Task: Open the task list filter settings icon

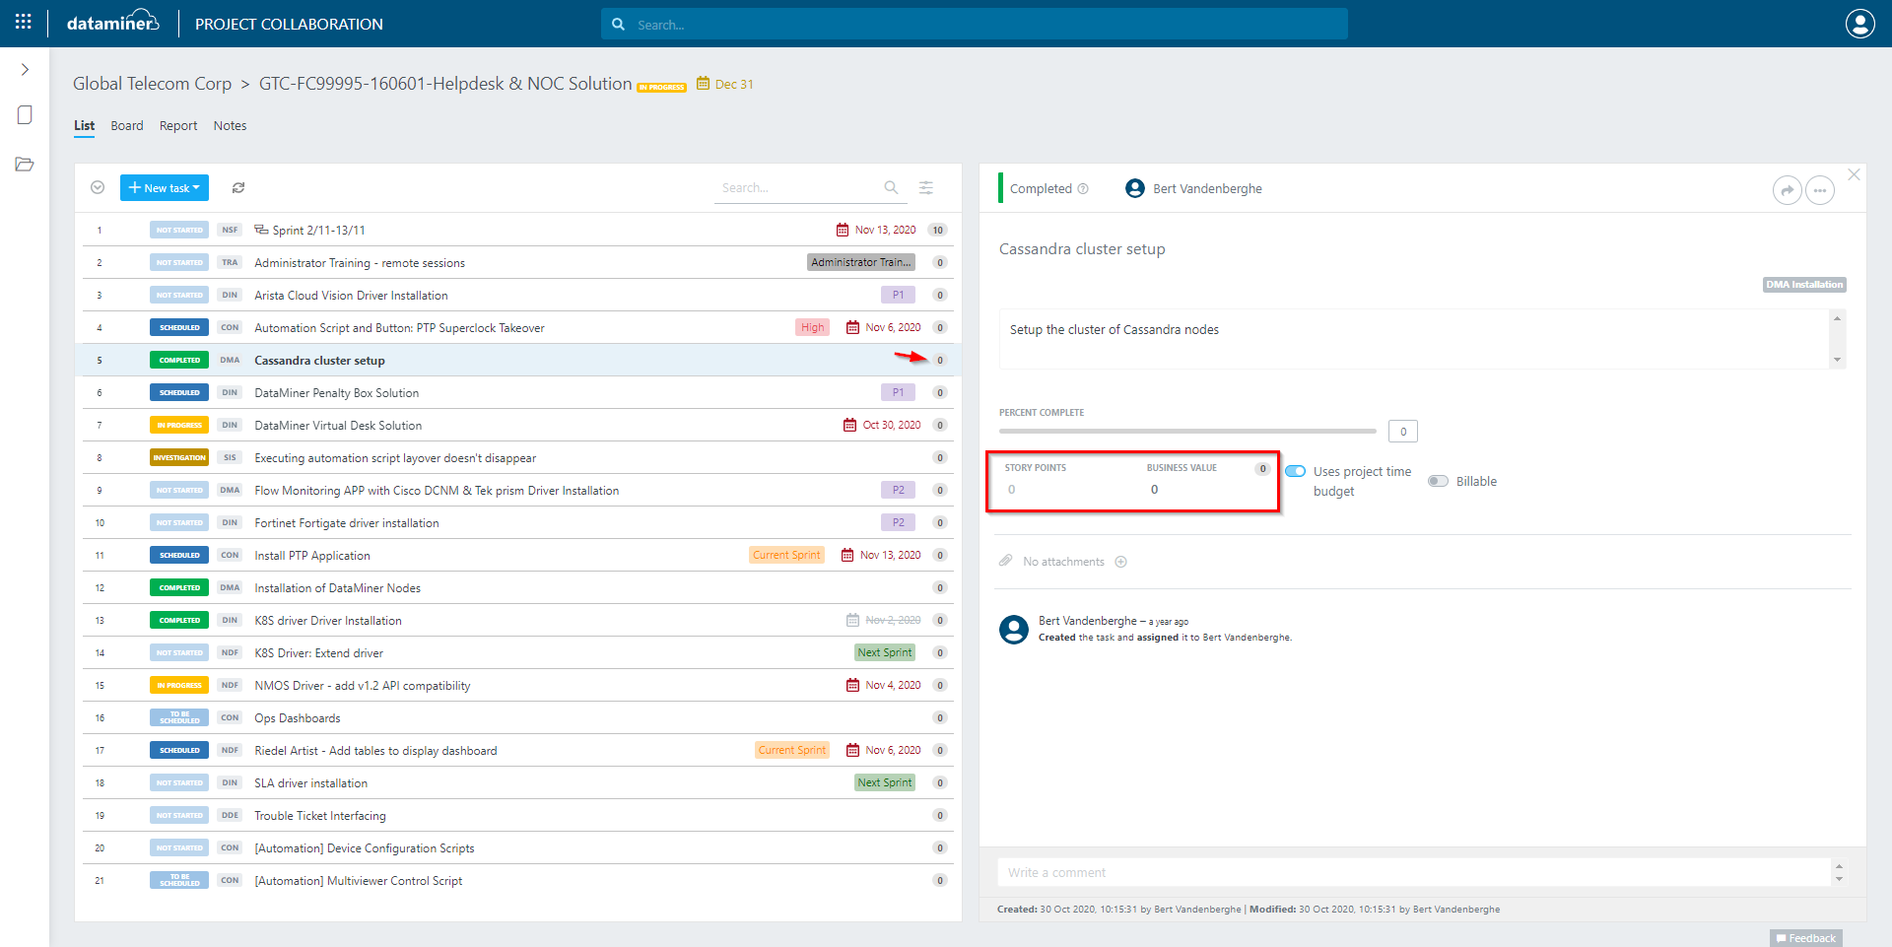Action: [926, 187]
